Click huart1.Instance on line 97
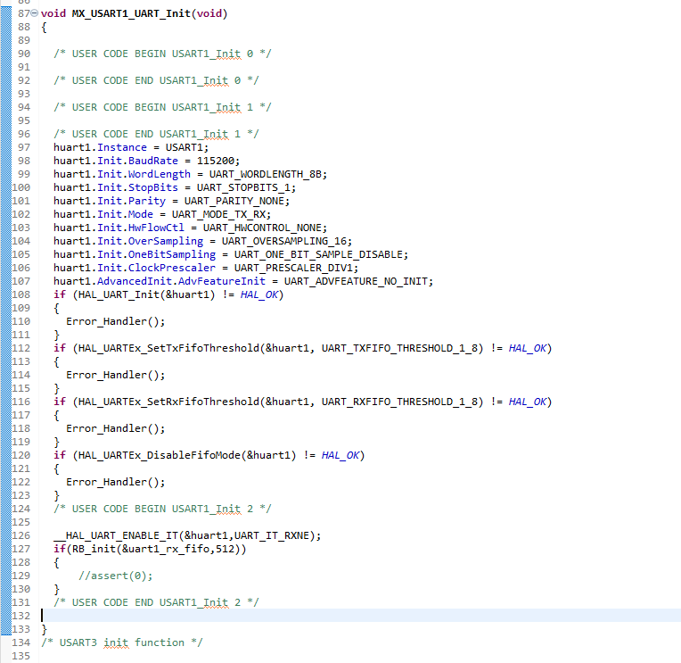This screenshot has width=681, height=663. point(100,147)
